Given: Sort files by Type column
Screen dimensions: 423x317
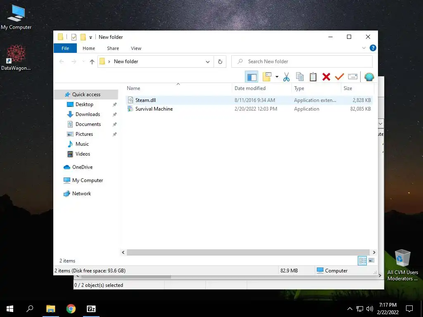Looking at the screenshot, I should point(316,88).
